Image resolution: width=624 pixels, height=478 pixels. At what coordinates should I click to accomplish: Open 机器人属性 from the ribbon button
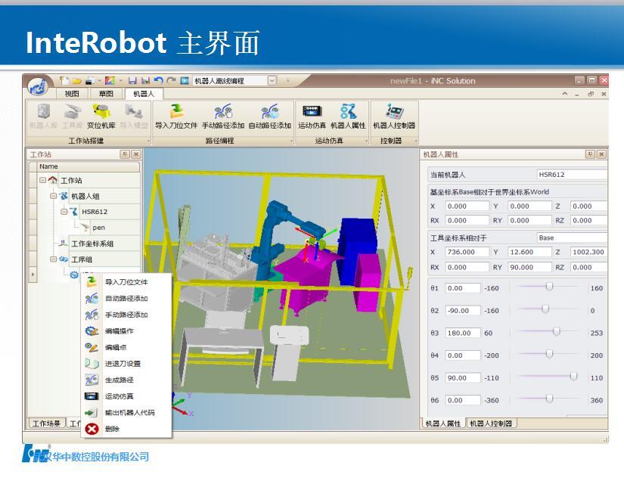click(348, 116)
